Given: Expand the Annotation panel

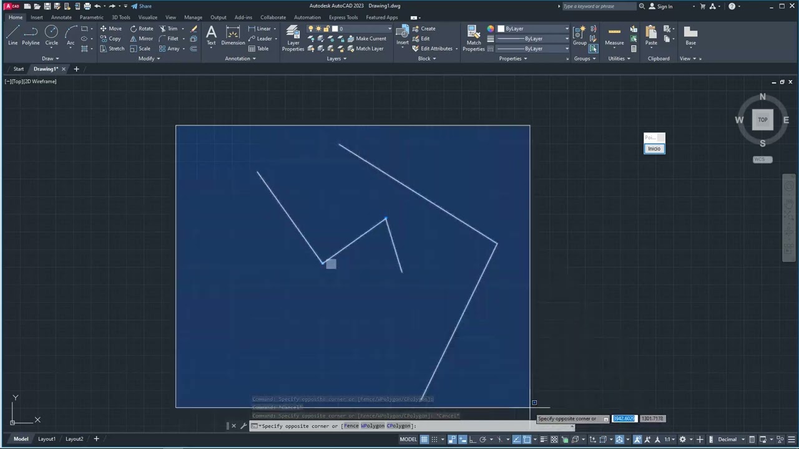Looking at the screenshot, I should [240, 59].
